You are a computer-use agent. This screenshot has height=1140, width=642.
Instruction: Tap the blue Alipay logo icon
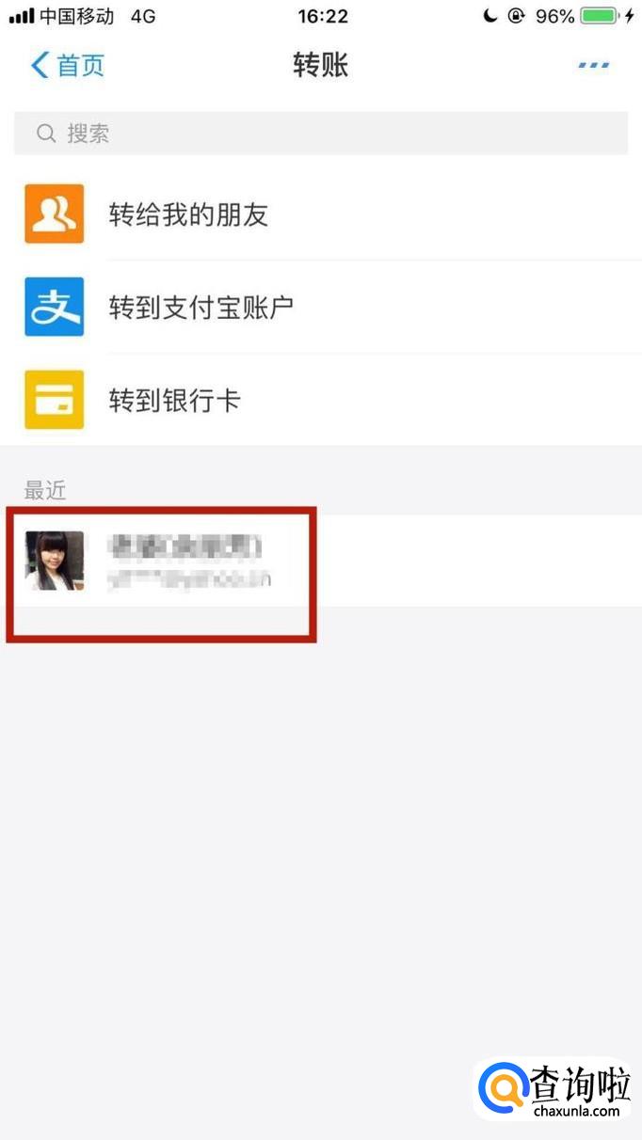54,307
